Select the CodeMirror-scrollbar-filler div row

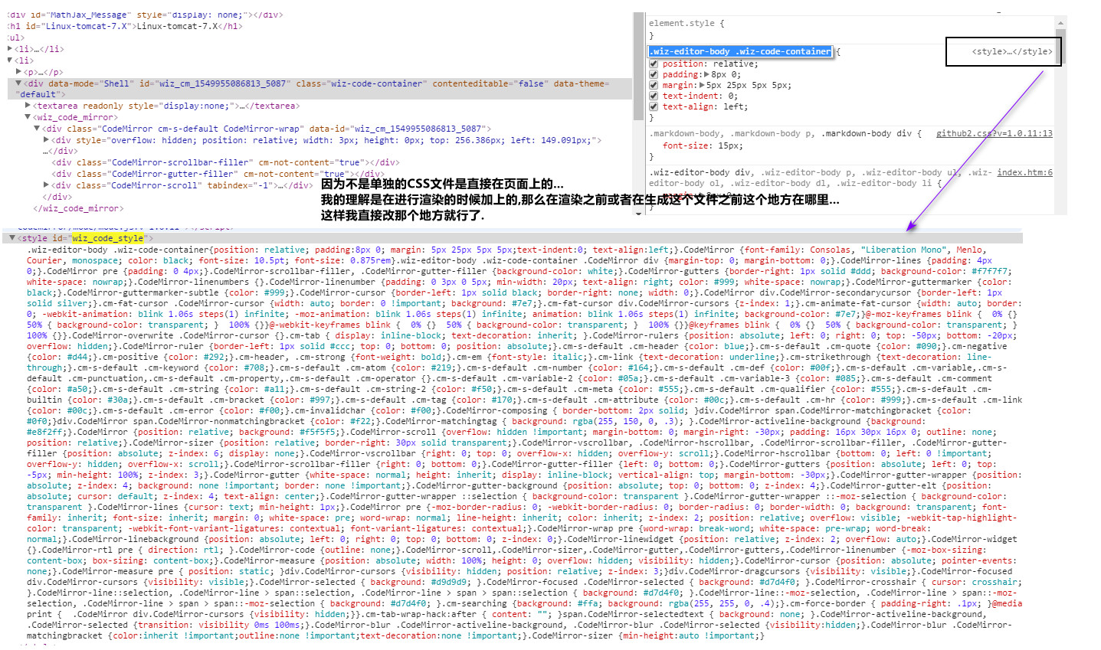225,162
